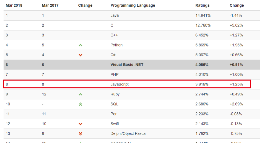Click the double green up arrow for SQL
Viewport: 260px width, 143px height.
(x=80, y=104)
